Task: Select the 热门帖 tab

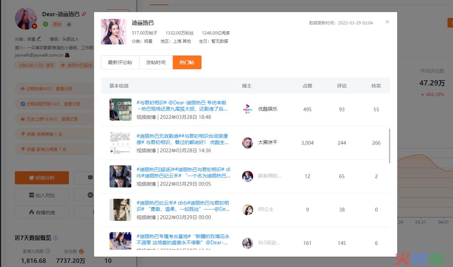Action: click(187, 62)
